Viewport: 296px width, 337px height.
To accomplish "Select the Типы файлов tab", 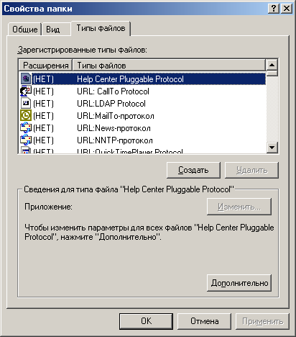I will (x=101, y=28).
